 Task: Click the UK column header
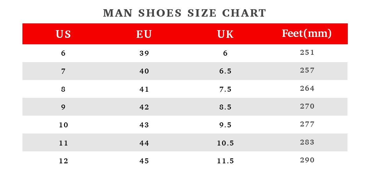[x=225, y=34]
